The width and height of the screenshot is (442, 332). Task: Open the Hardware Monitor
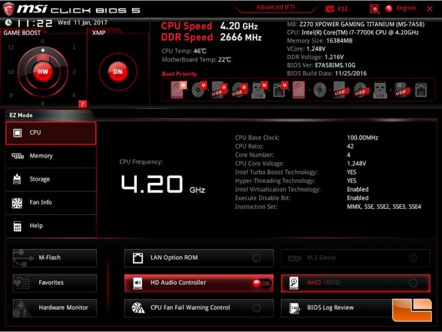(55, 308)
